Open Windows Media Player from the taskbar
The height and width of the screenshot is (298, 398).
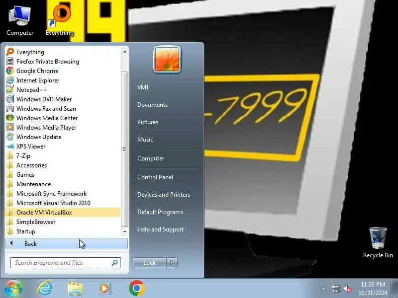click(105, 289)
